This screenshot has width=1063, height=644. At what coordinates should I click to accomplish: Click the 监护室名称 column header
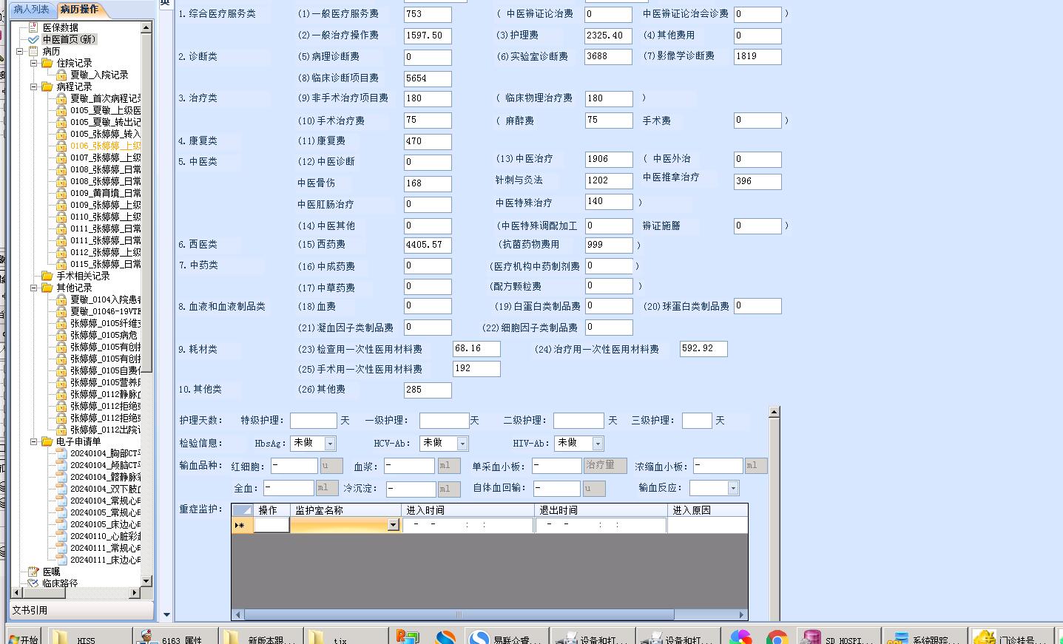346,510
